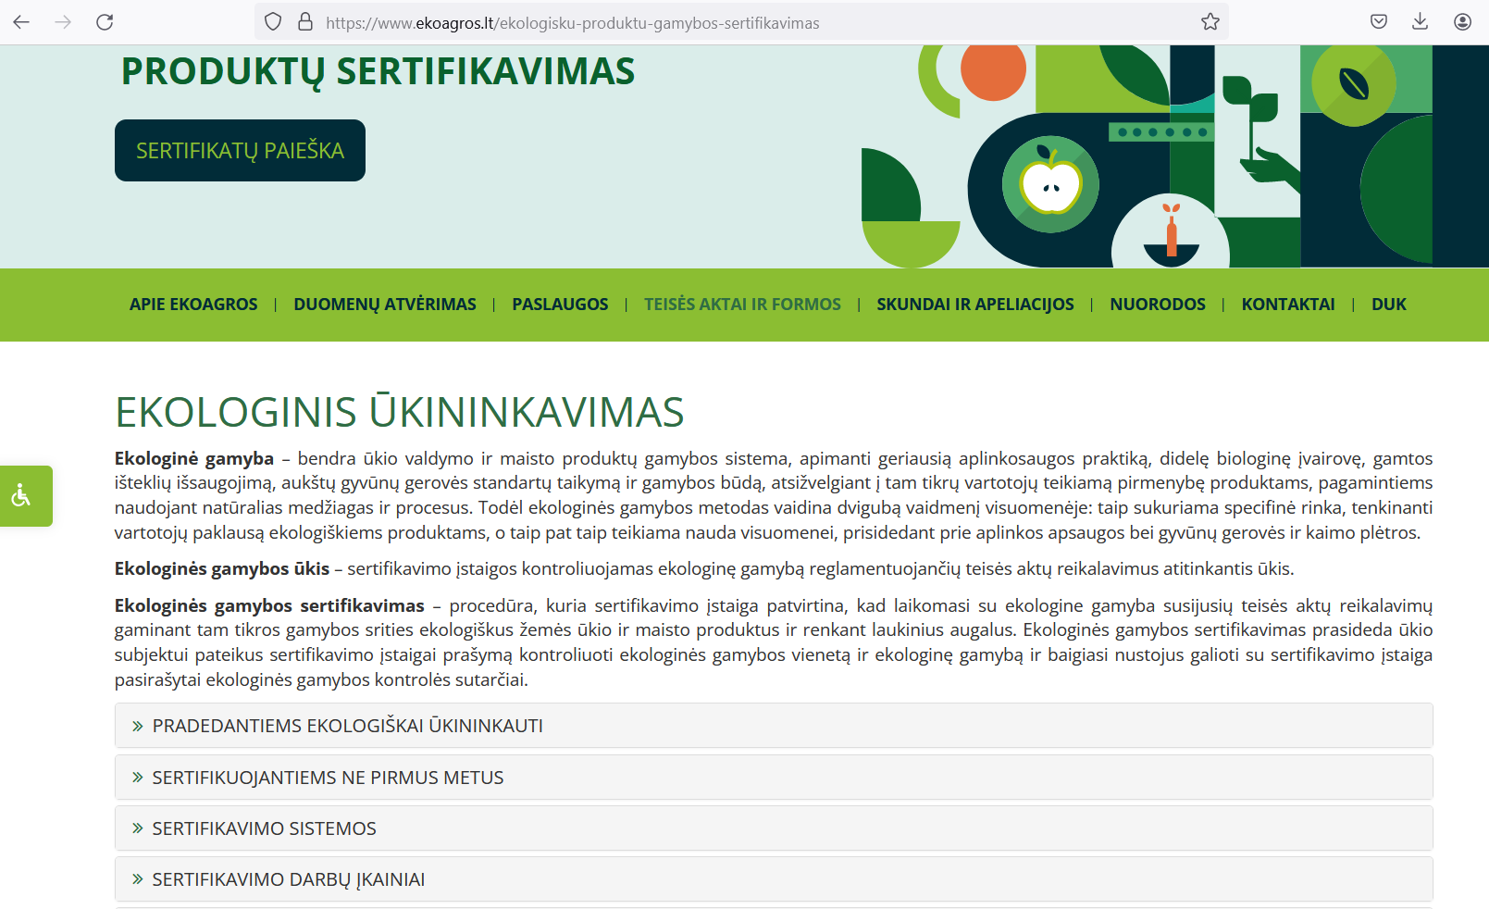1489x909 pixels.
Task: Click the apple illustration in banner
Action: click(x=1050, y=185)
